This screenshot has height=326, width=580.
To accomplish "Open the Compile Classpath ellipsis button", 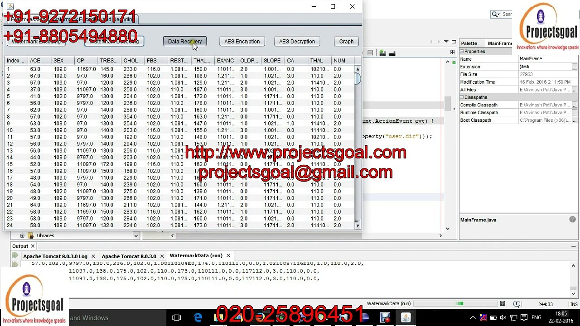I will tap(575, 105).
